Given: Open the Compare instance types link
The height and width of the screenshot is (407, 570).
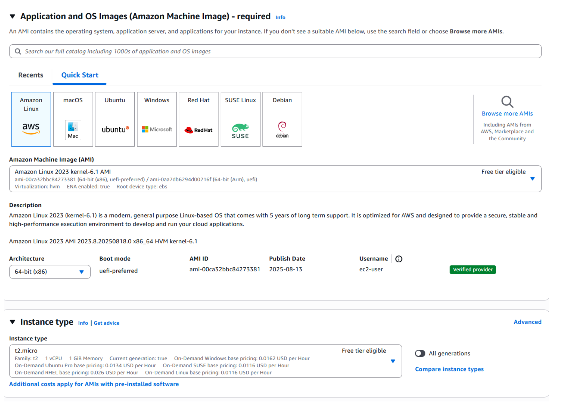Looking at the screenshot, I should tap(449, 369).
